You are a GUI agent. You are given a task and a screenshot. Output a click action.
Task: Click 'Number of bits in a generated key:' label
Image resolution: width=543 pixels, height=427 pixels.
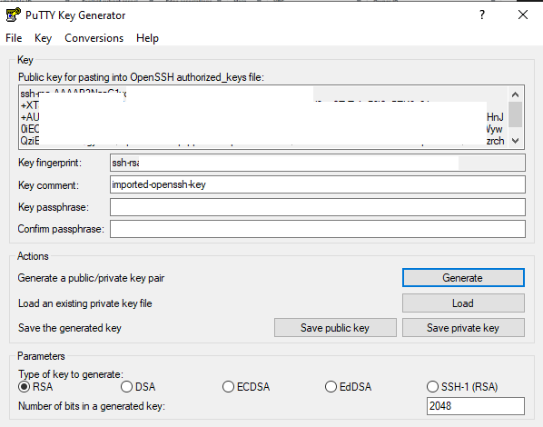(x=92, y=406)
